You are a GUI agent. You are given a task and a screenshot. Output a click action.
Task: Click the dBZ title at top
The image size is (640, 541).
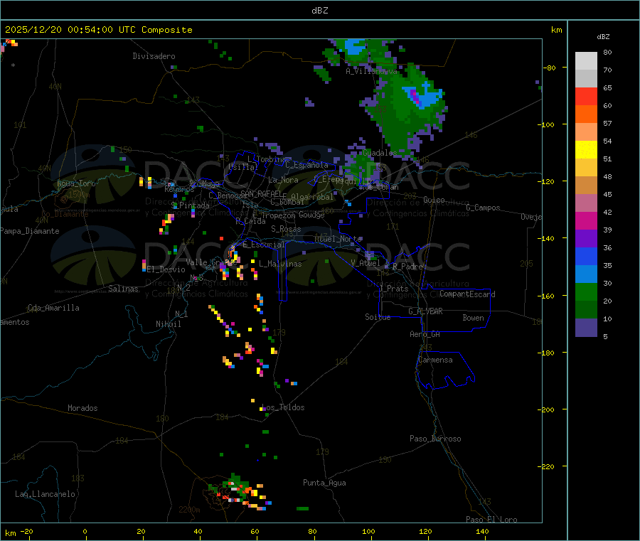(319, 11)
